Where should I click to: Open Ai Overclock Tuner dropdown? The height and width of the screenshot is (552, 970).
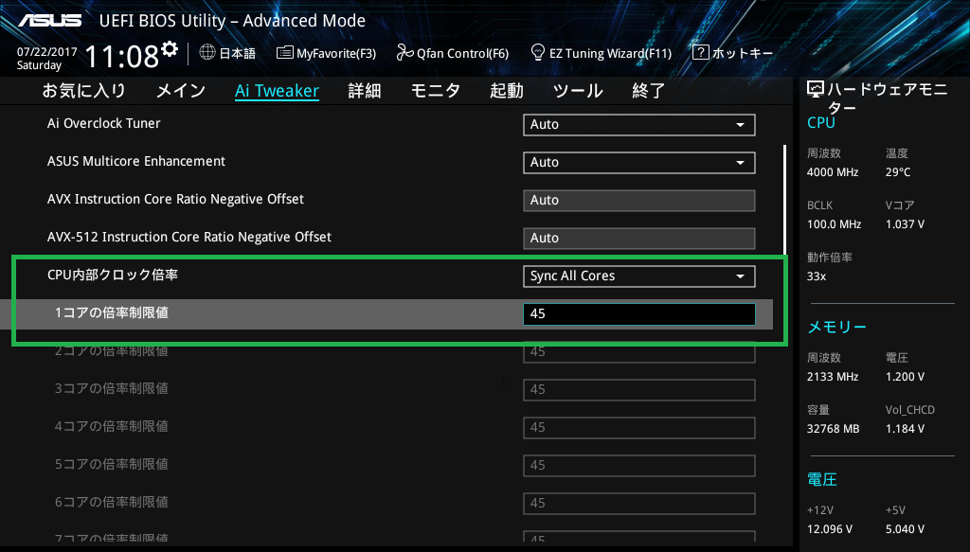click(639, 125)
